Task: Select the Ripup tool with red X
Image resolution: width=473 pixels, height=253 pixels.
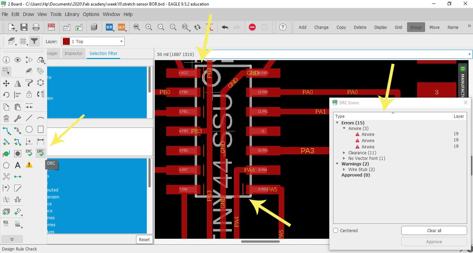Action: pyautogui.click(x=18, y=130)
